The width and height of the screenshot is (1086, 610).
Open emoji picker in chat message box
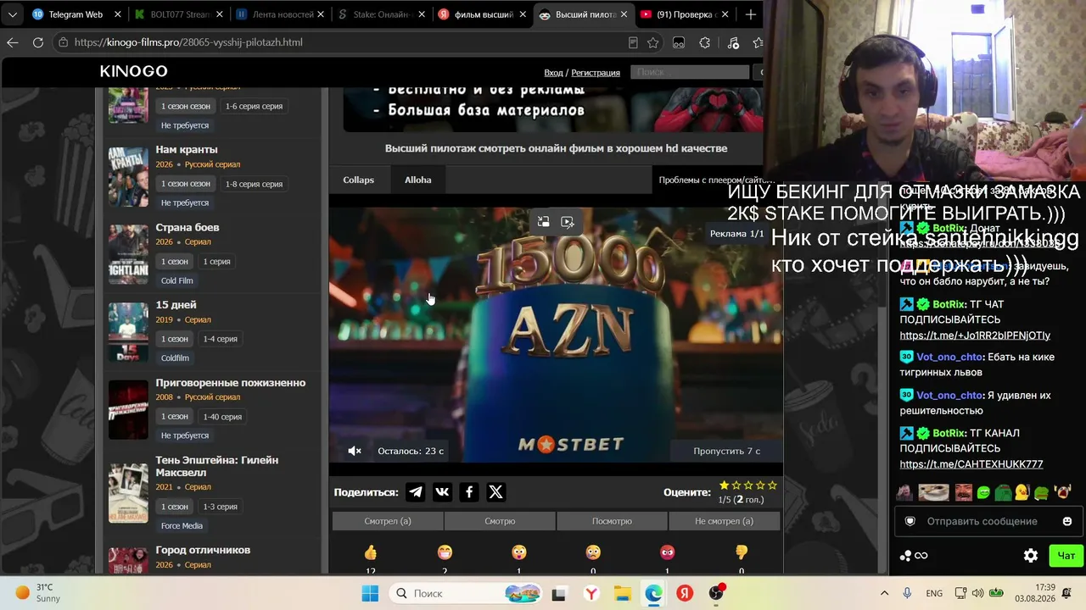(x=1067, y=521)
